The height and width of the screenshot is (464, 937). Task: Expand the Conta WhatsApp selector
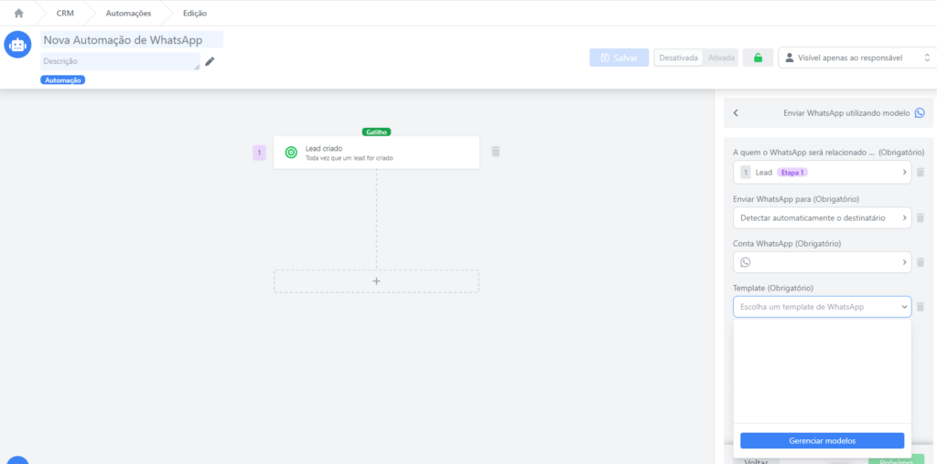point(822,262)
